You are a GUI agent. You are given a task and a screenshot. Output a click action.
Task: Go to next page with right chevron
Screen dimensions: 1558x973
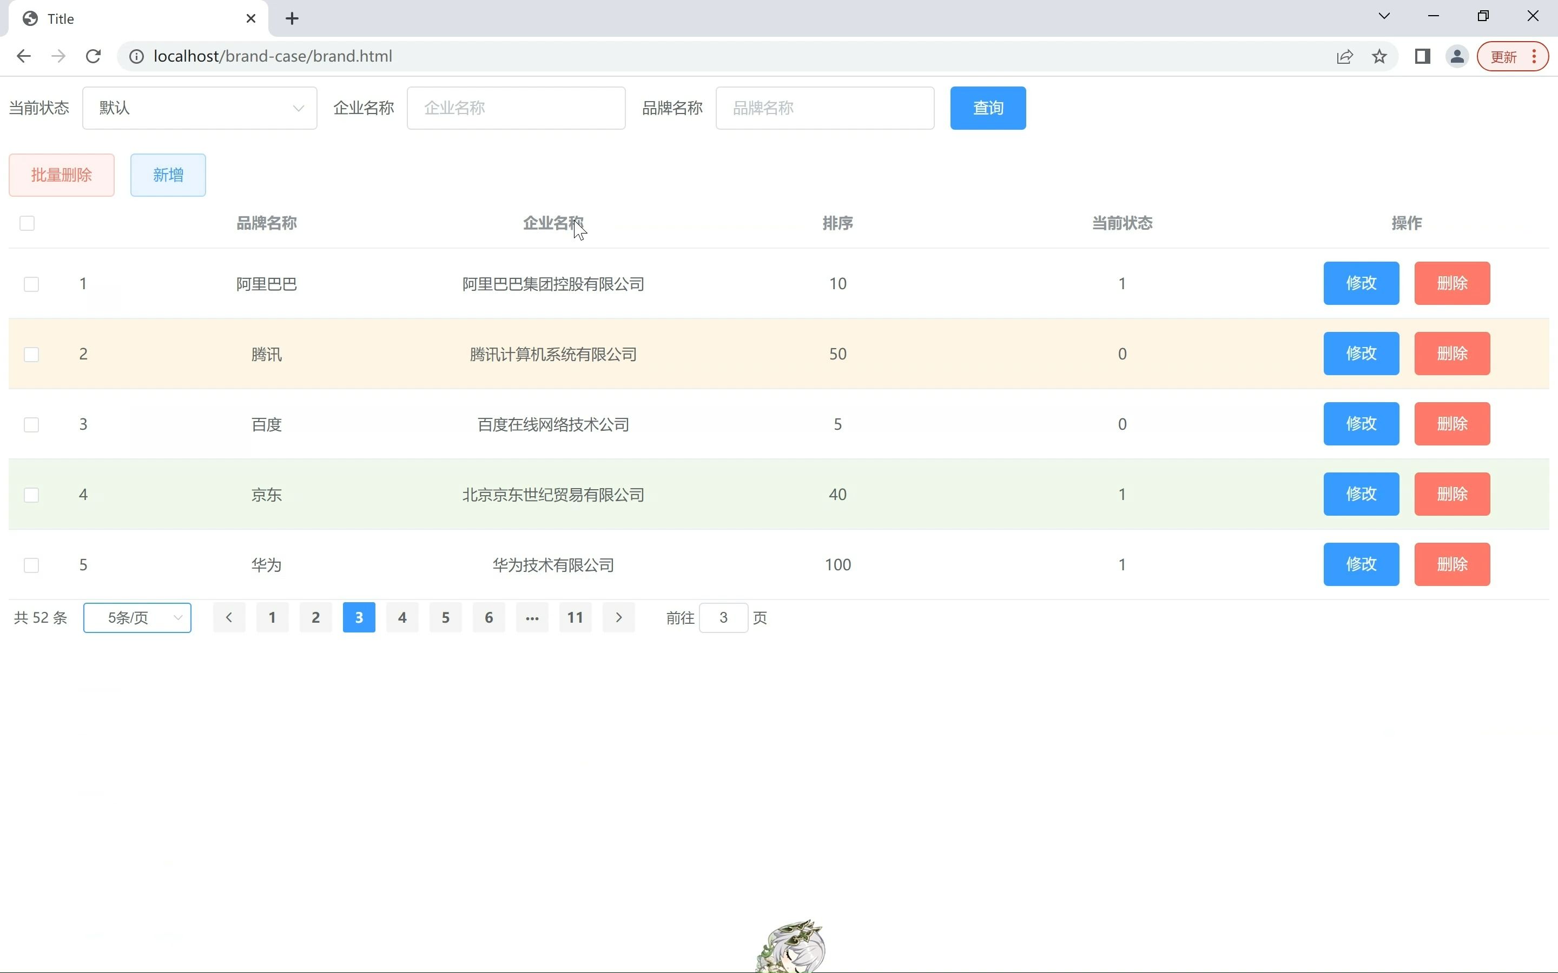coord(619,618)
